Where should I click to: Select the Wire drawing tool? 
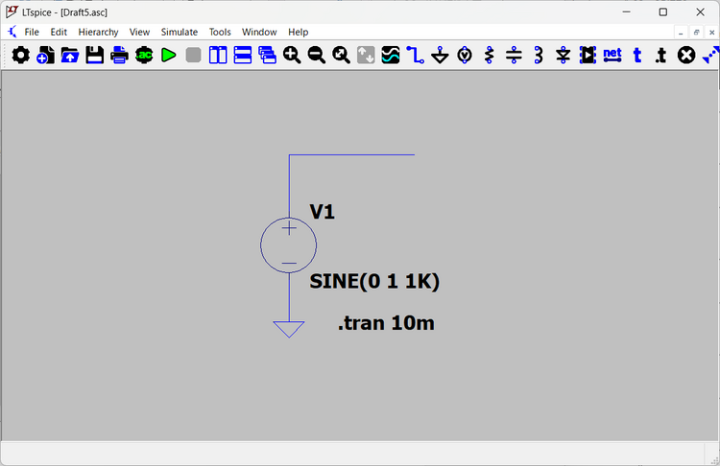[415, 56]
